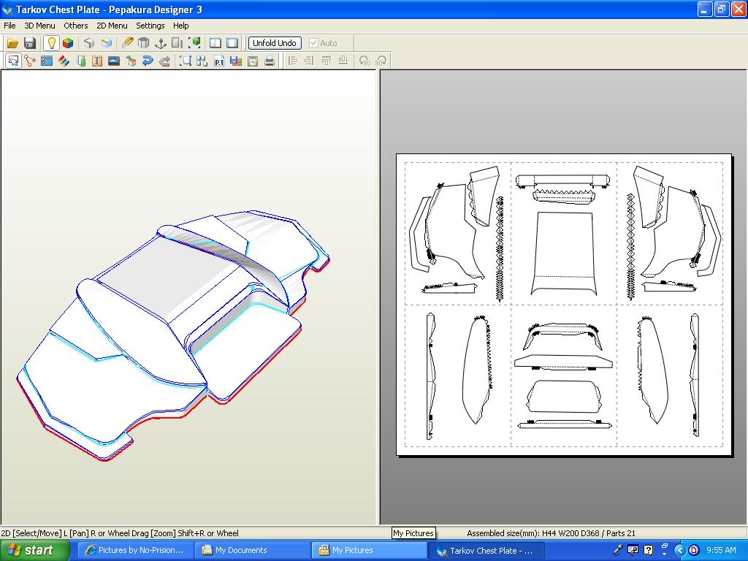Viewport: 748px width, 561px height.
Task: Open the File menu
Action: pyautogui.click(x=9, y=26)
